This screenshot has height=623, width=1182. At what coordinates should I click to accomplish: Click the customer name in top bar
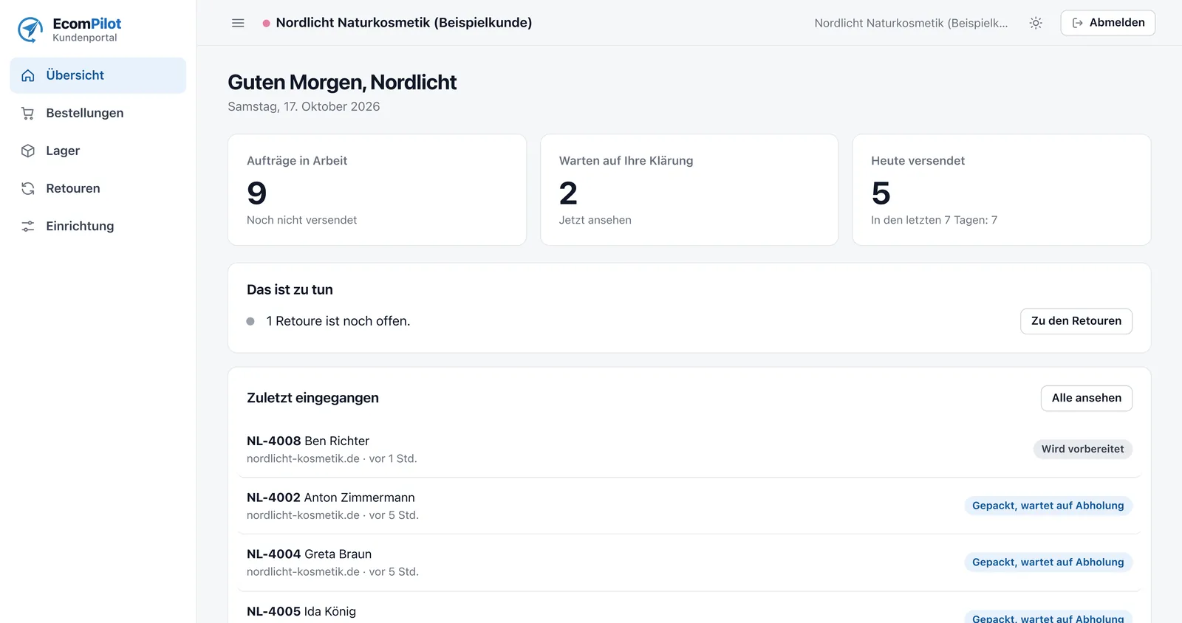(911, 23)
